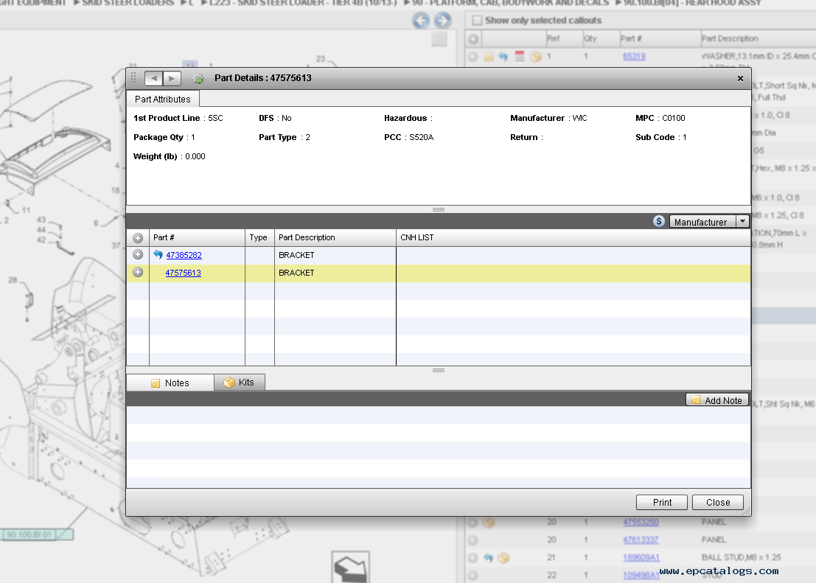Click the splitter bar above the Notes tab
This screenshot has width=816, height=583.
click(x=439, y=370)
